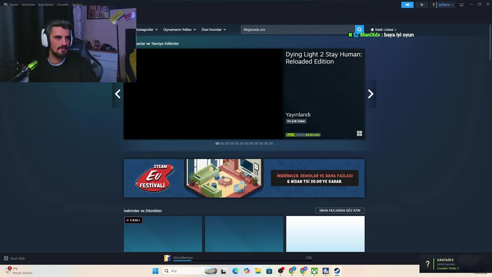
Task: Open Microsoft Store from the taskbar
Action: 269,271
